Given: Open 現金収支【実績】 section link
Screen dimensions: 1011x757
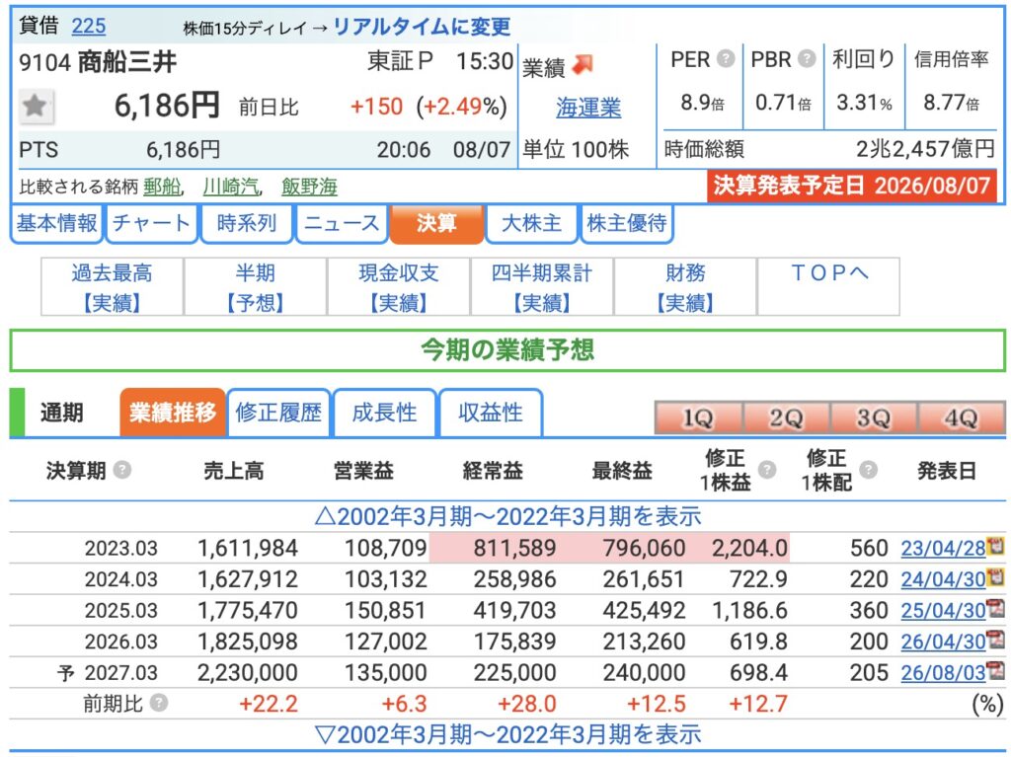Looking at the screenshot, I should [x=399, y=287].
